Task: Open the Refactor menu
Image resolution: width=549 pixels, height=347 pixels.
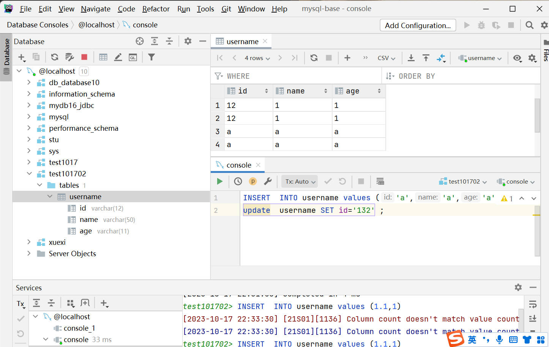Action: [156, 9]
